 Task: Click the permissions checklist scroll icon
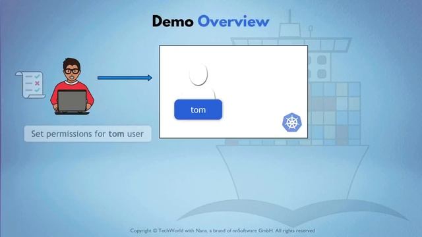click(30, 85)
